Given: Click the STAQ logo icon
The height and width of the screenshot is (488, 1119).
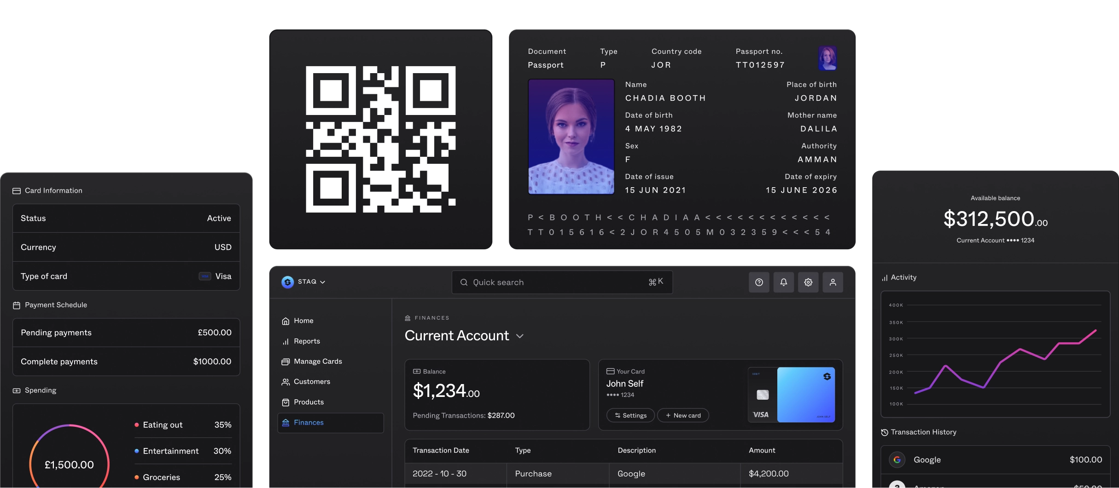Looking at the screenshot, I should tap(287, 282).
